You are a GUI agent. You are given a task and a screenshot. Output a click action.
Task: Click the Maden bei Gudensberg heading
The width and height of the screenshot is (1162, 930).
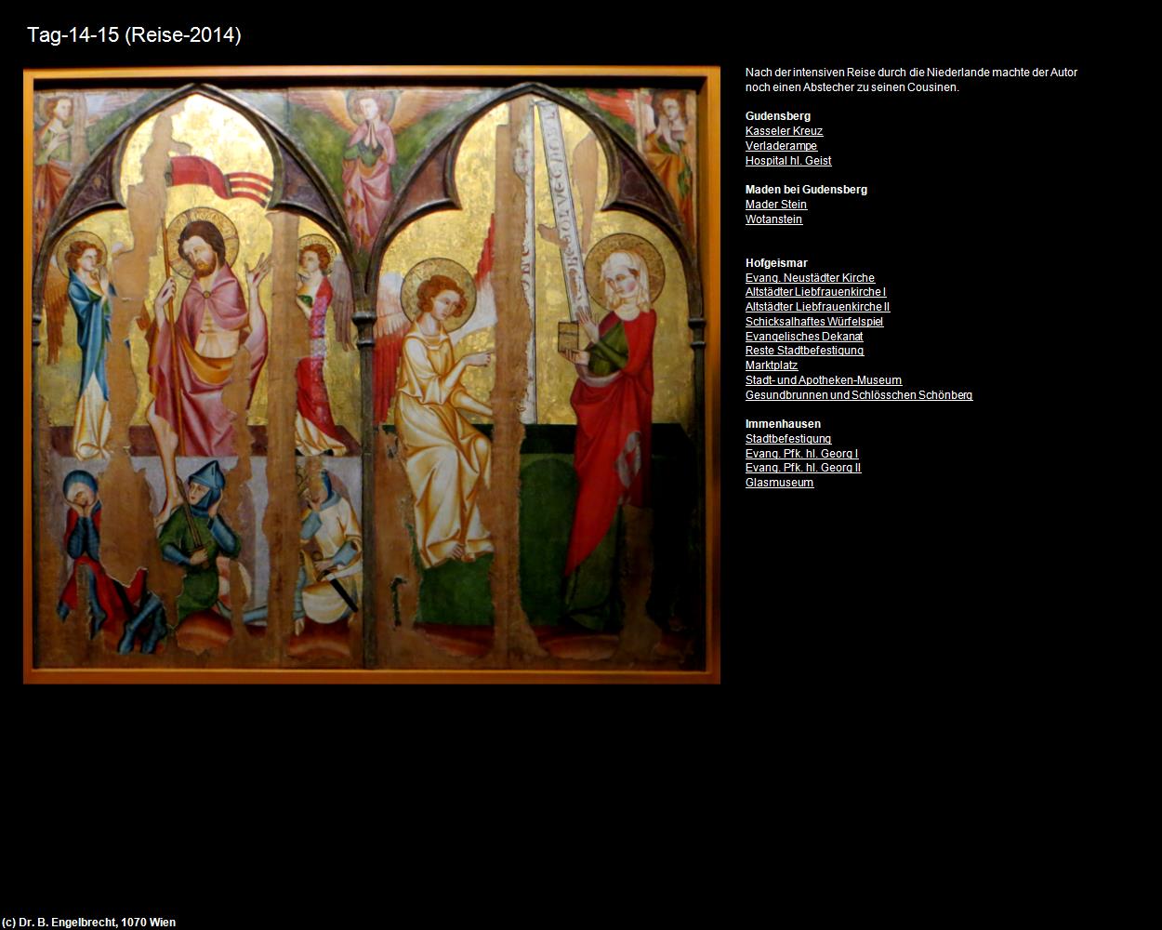(806, 190)
